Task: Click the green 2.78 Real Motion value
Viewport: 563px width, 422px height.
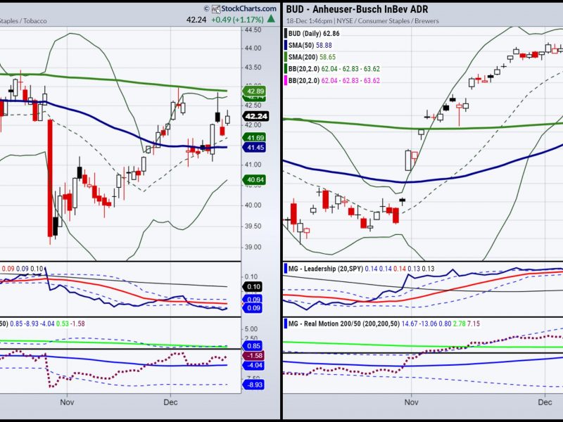Action: [x=459, y=324]
